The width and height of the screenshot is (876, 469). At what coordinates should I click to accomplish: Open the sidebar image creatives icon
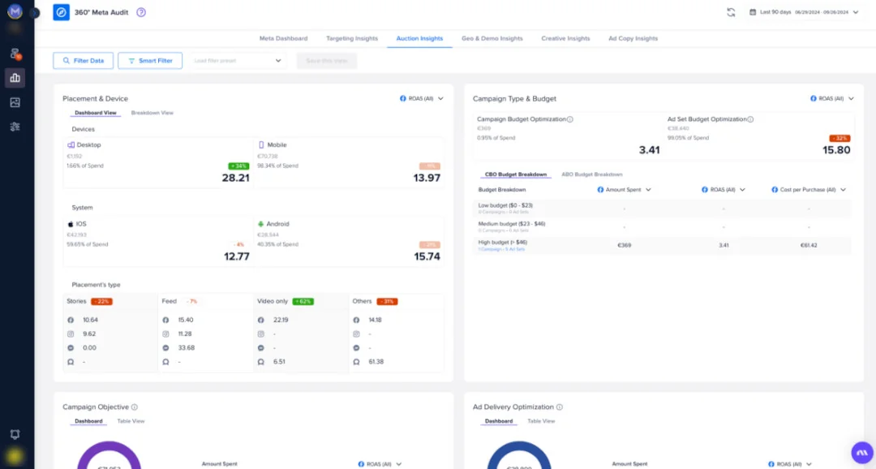15,102
